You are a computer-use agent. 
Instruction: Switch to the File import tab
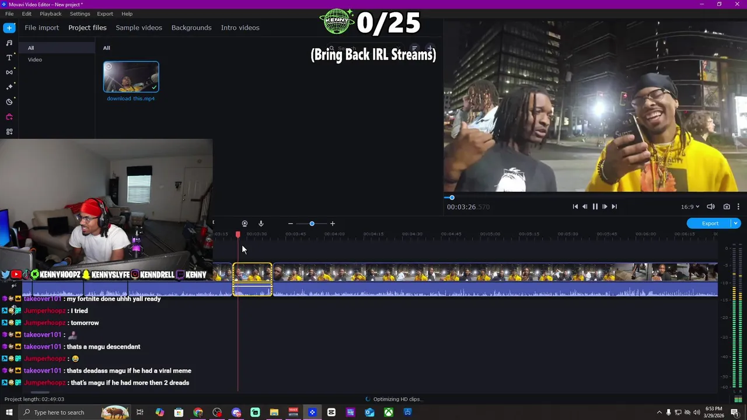[41, 27]
